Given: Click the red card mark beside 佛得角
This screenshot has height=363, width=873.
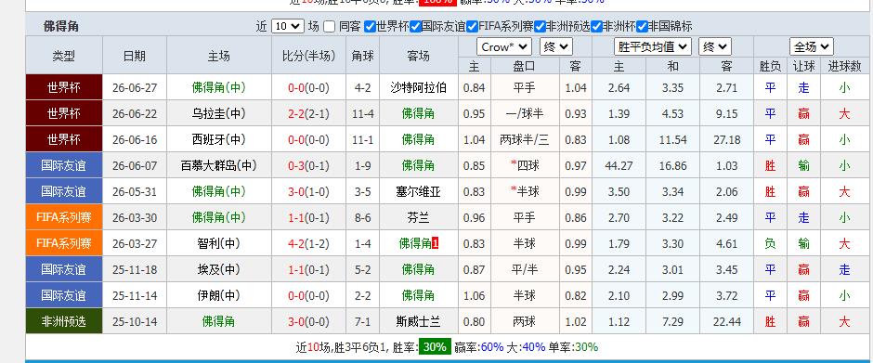Looking at the screenshot, I should (436, 243).
